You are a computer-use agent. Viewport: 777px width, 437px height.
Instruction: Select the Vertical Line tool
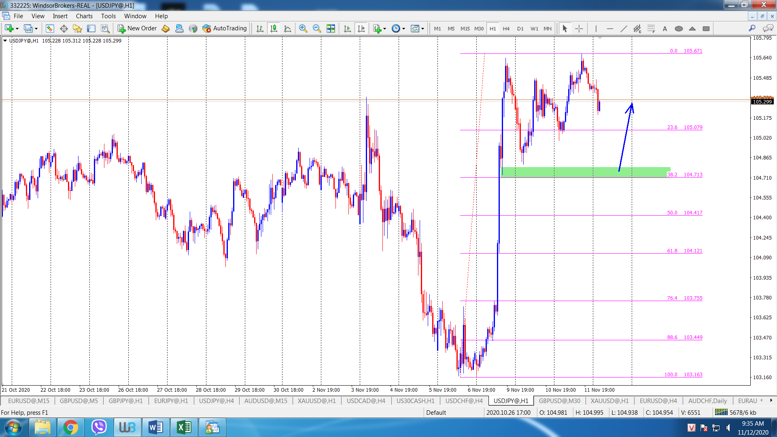(596, 28)
